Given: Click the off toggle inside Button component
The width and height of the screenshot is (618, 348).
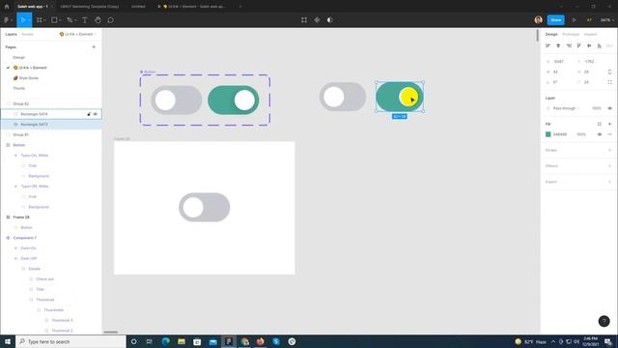Looking at the screenshot, I should point(176,101).
